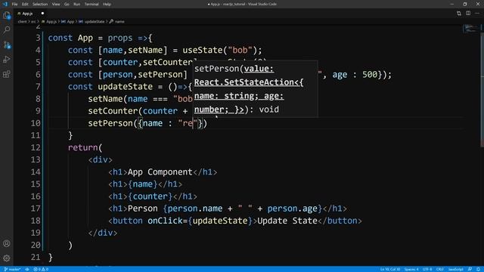Click 'App Component' heading text
Image resolution: width=484 pixels, height=272 pixels.
160,172
